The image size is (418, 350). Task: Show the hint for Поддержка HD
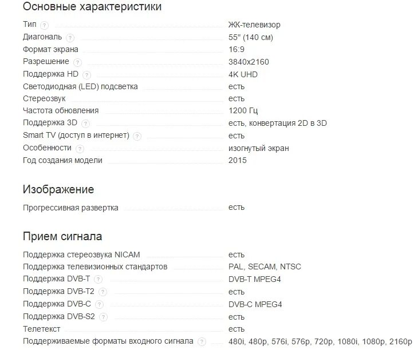(x=86, y=75)
